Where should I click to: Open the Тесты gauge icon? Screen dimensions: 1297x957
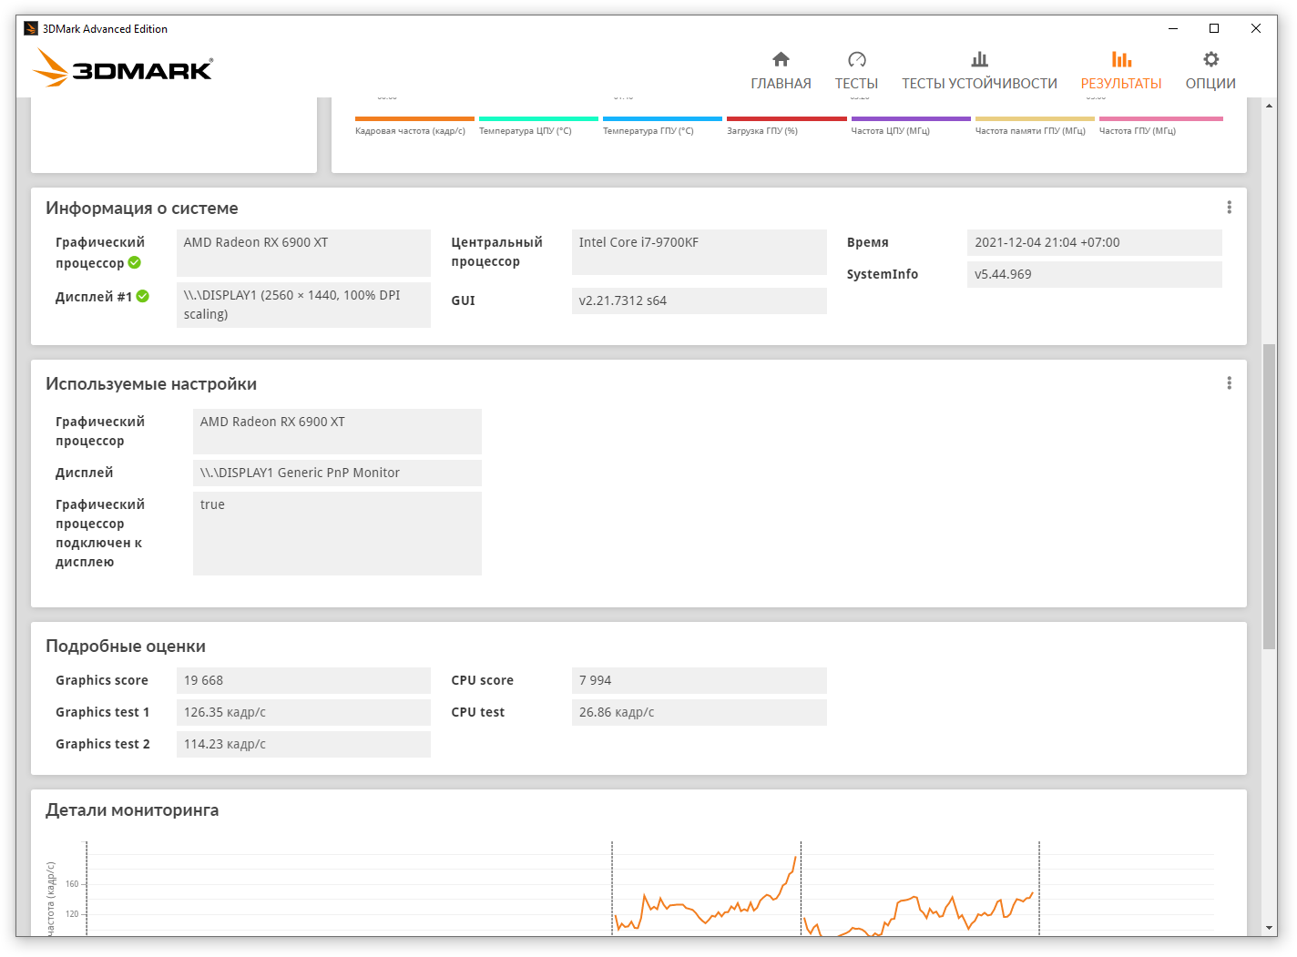pyautogui.click(x=856, y=60)
